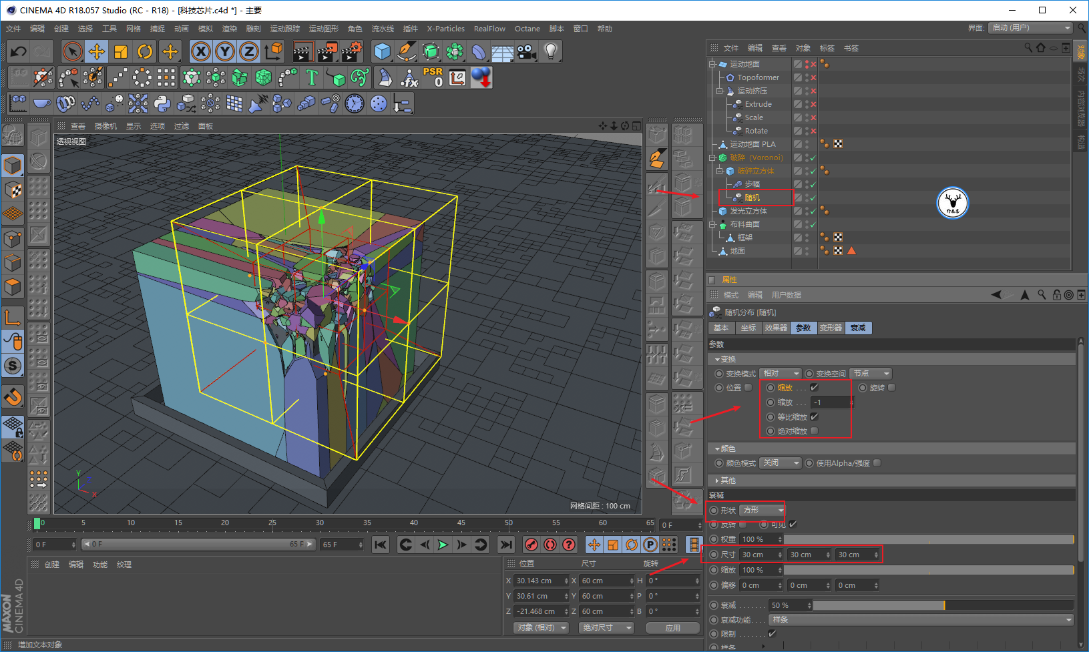Open the 运动图形 menu
Screen dimensions: 1089x652
[x=323, y=29]
